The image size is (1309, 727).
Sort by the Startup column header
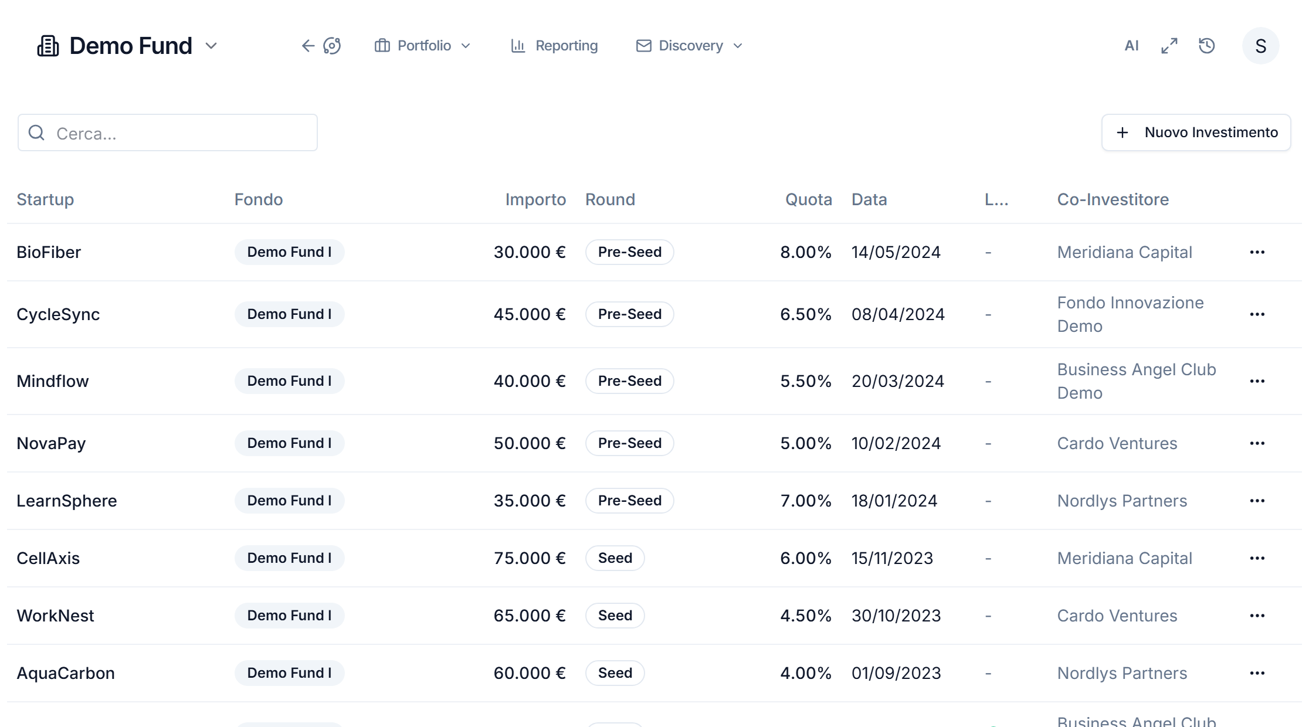[x=45, y=199]
